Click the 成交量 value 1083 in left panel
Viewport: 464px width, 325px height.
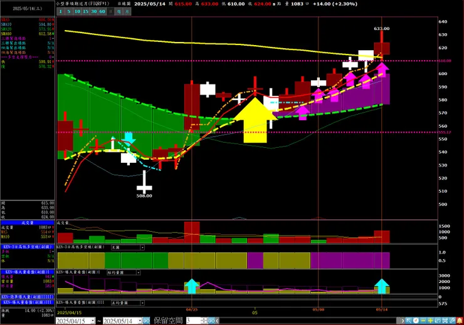point(45,227)
